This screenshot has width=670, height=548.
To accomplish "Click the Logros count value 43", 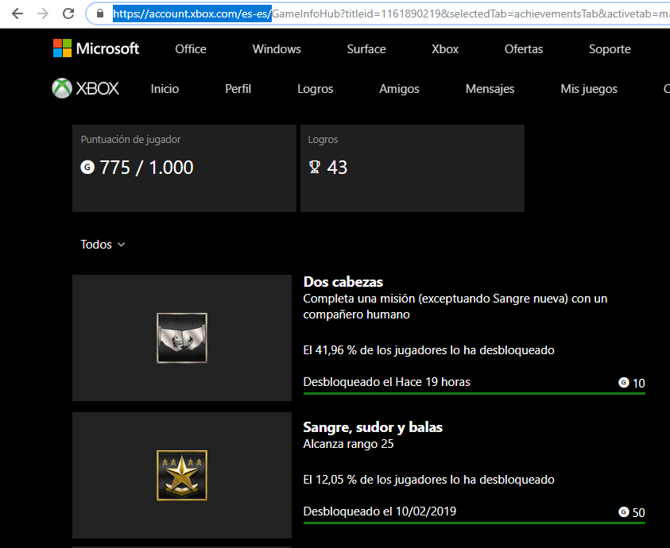I will pos(337,167).
